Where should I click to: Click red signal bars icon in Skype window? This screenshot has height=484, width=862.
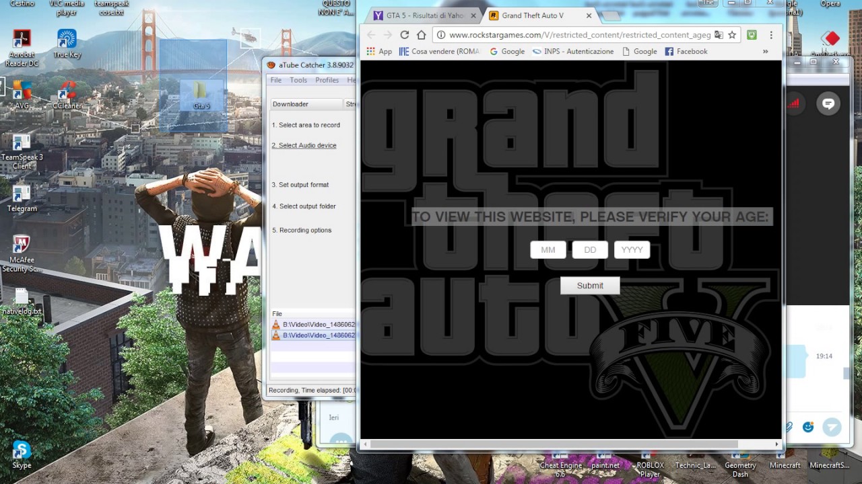(x=794, y=103)
